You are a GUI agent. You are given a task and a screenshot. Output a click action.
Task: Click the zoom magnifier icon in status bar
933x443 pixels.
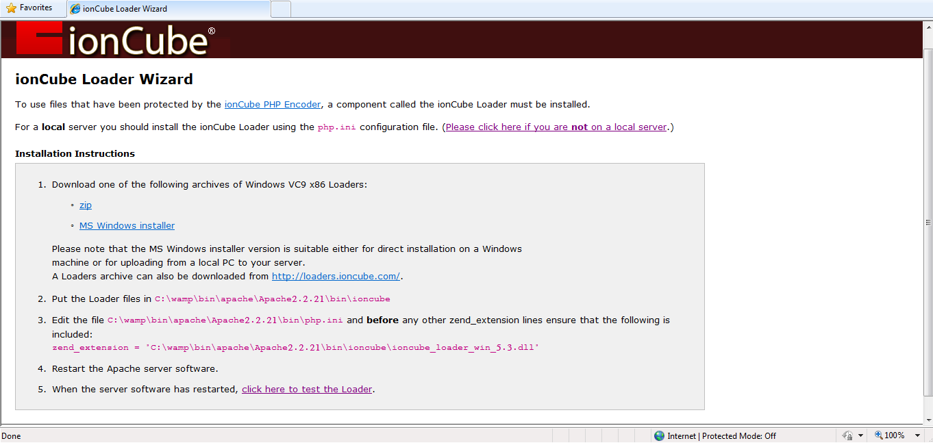879,435
